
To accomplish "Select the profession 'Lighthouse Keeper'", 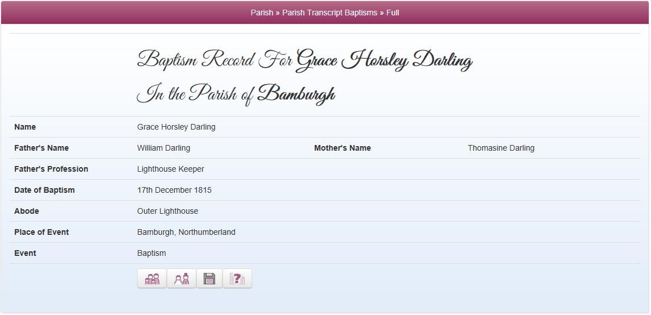I will [x=171, y=169].
